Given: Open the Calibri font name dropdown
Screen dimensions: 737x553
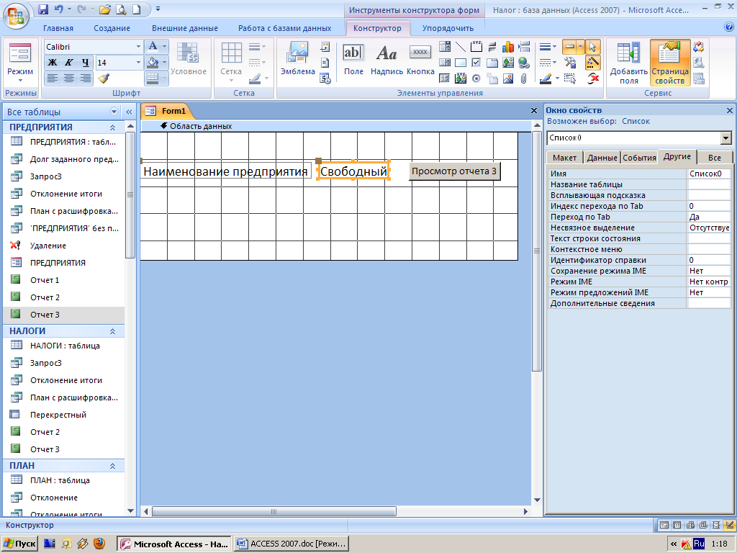Looking at the screenshot, I should pos(138,47).
